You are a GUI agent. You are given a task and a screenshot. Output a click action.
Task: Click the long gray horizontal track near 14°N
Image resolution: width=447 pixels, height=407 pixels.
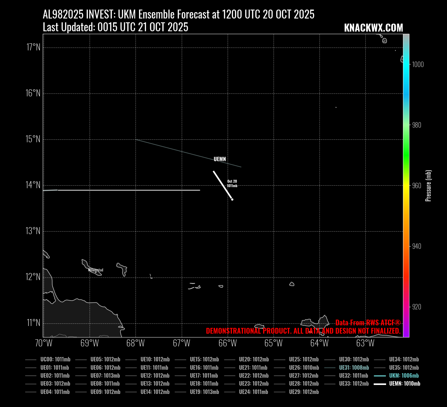click(x=128, y=190)
